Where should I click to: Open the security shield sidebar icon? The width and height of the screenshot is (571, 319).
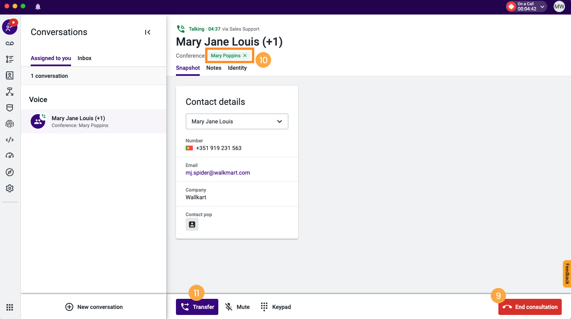10,108
